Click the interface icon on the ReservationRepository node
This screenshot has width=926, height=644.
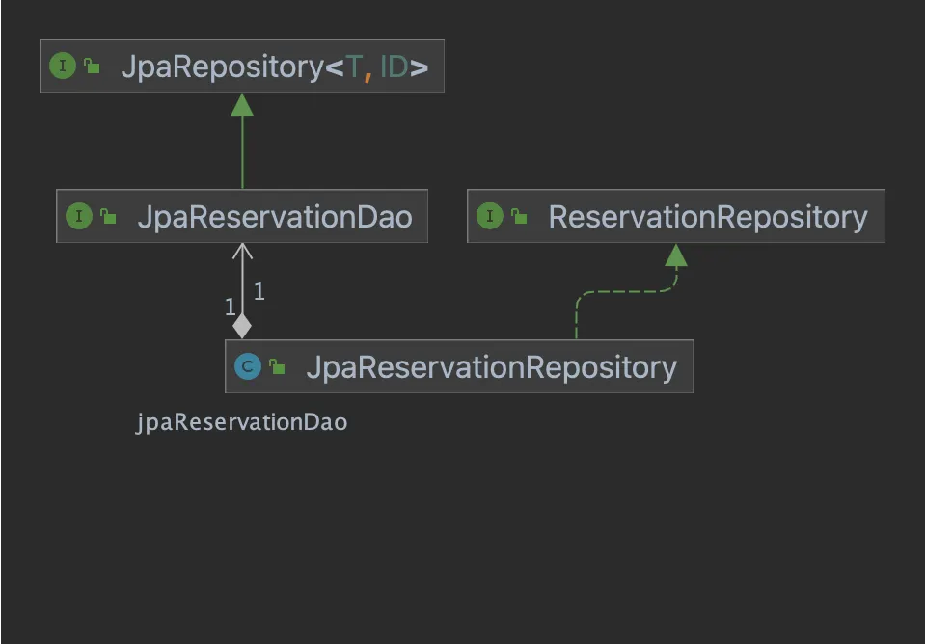(490, 217)
